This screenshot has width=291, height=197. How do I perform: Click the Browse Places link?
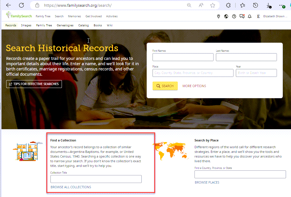[207, 182]
